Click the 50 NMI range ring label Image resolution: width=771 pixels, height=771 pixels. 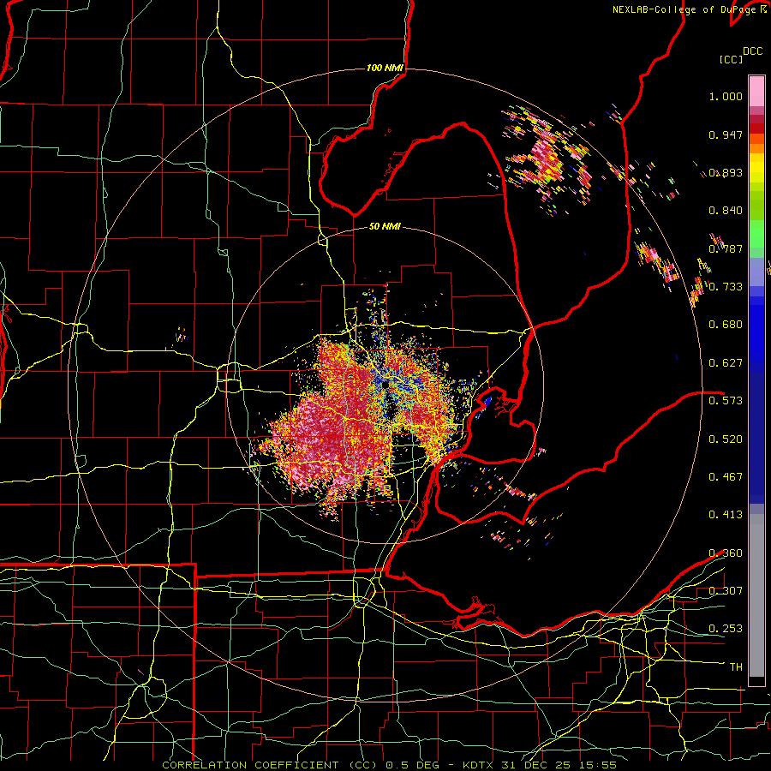pos(385,227)
